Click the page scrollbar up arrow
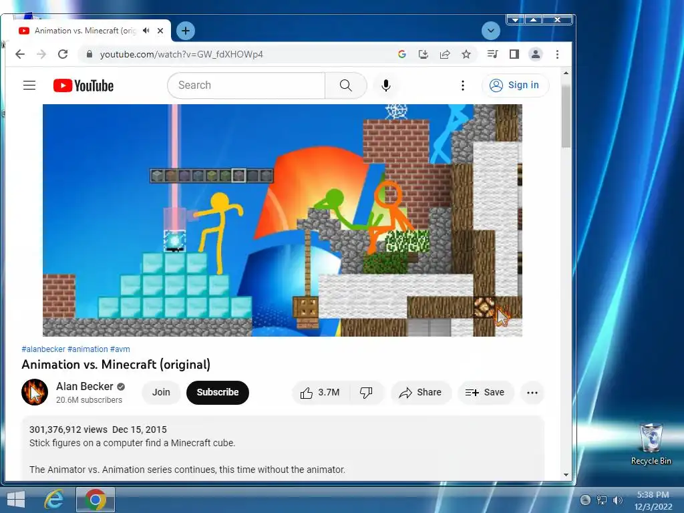This screenshot has height=513, width=684. [566, 73]
